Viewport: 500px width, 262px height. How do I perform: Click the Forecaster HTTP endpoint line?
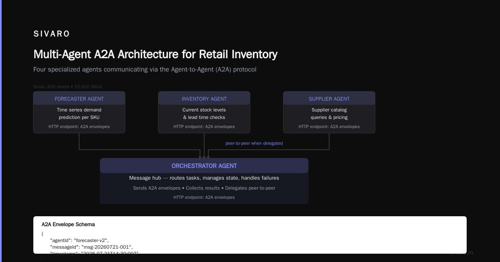pos(79,126)
